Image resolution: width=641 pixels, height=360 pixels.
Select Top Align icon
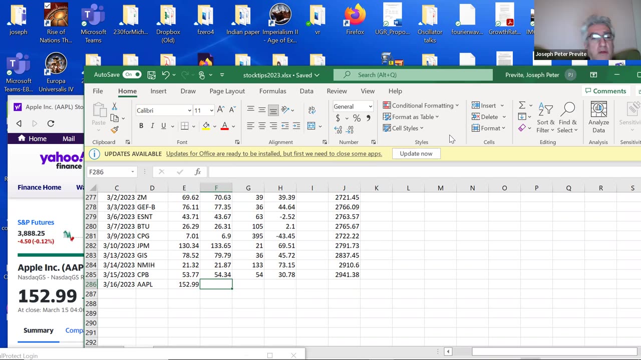pyautogui.click(x=250, y=110)
